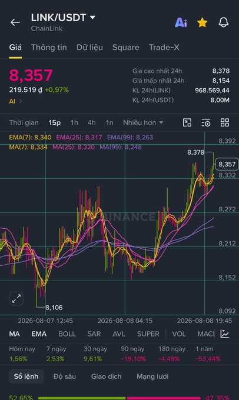Click the 8,106 low price marker
The image size is (239, 400).
tap(54, 308)
